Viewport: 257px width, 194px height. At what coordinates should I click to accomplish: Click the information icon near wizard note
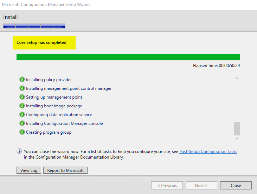(x=20, y=152)
